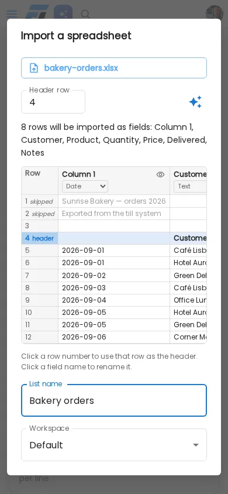Click the app logo in top bar

click(x=37, y=13)
